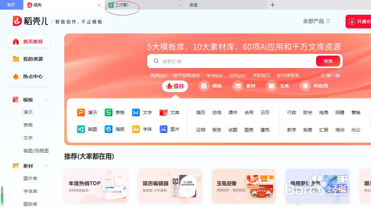
Task: Open 热点中心 flame icon
Action: 16,76
